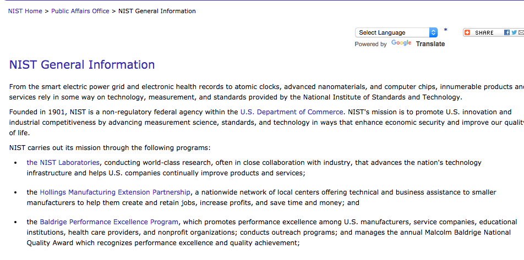The image size is (524, 260).
Task: Click the orange plus share icon
Action: [467, 32]
